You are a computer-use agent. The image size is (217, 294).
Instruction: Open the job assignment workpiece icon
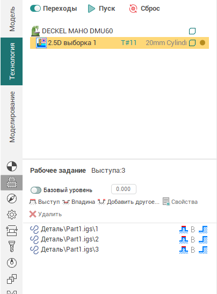[12, 182]
